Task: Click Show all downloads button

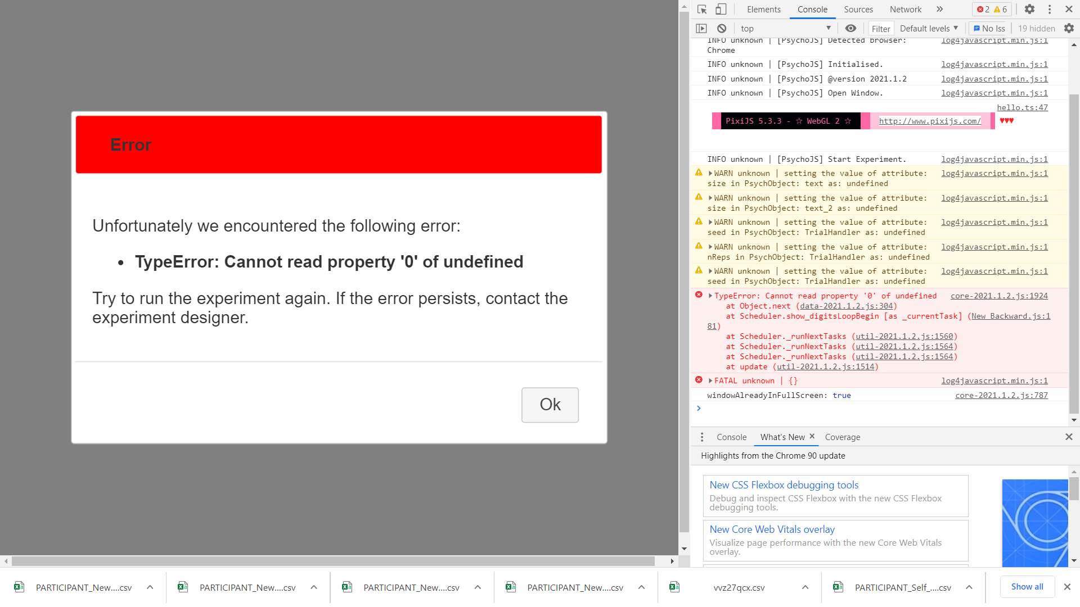Action: click(1027, 587)
